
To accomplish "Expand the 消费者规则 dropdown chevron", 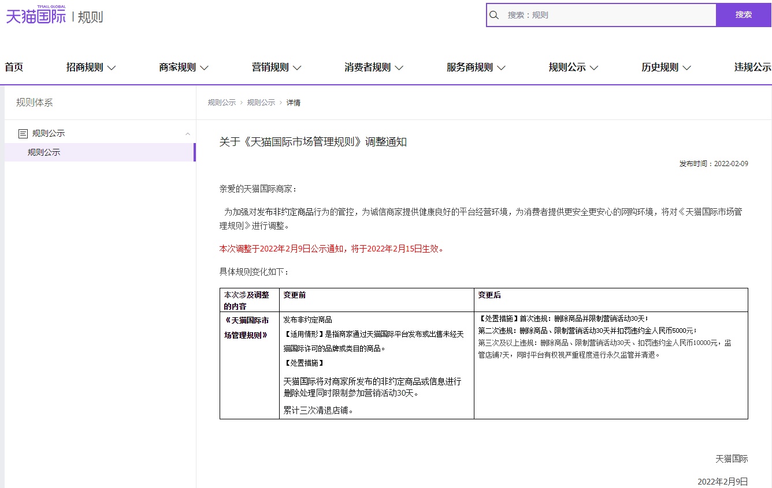I will [x=399, y=68].
